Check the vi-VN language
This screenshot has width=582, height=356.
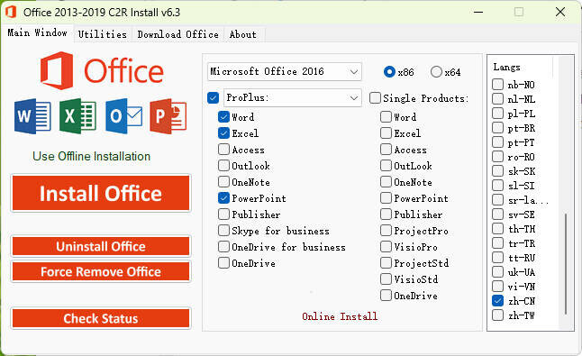pyautogui.click(x=497, y=287)
